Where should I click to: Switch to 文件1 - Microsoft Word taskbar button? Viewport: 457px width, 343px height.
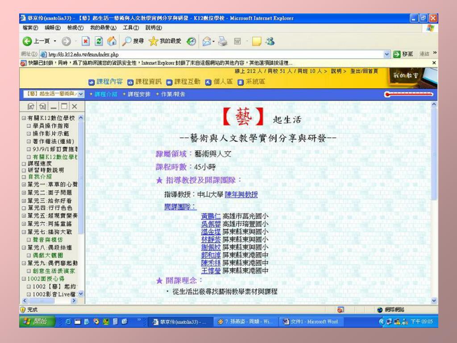[311, 322]
